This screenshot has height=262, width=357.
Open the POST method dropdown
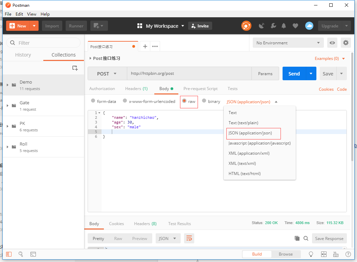tap(107, 73)
